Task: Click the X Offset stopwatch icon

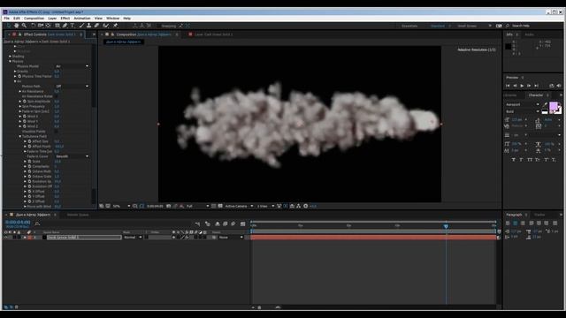Action: 29,192
